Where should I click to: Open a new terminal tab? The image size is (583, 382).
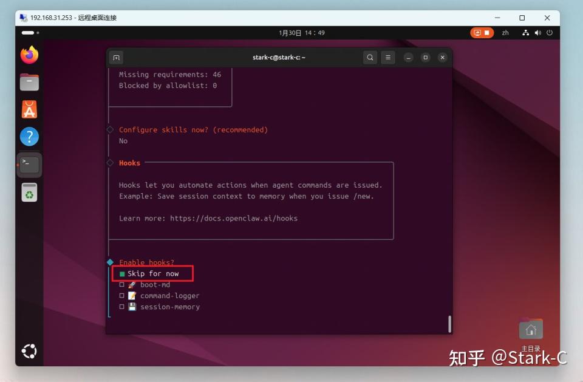[x=117, y=57]
